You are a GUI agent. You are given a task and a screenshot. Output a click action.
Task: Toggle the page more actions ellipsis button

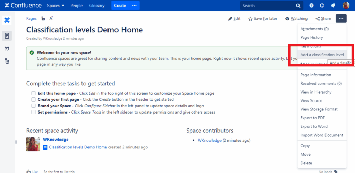[341, 19]
